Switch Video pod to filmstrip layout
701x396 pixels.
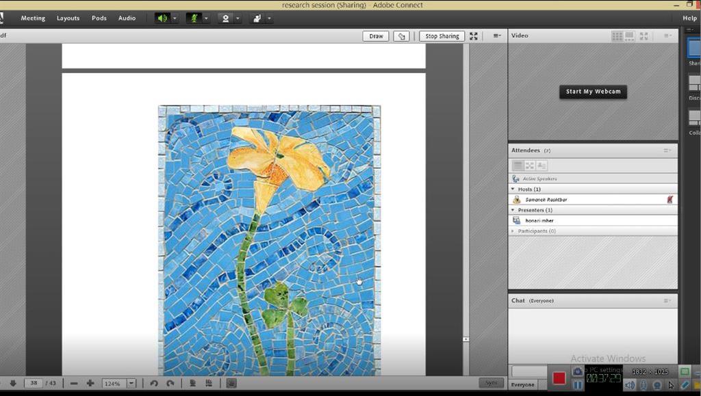coord(630,36)
